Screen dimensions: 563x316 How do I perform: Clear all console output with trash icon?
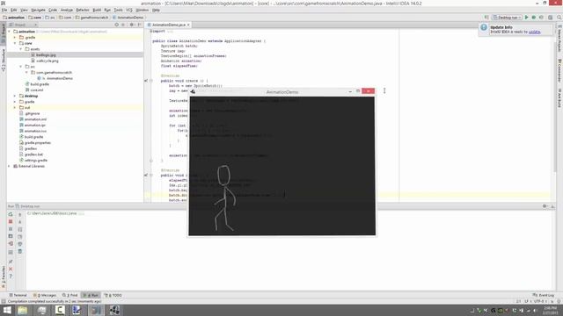(x=20, y=252)
